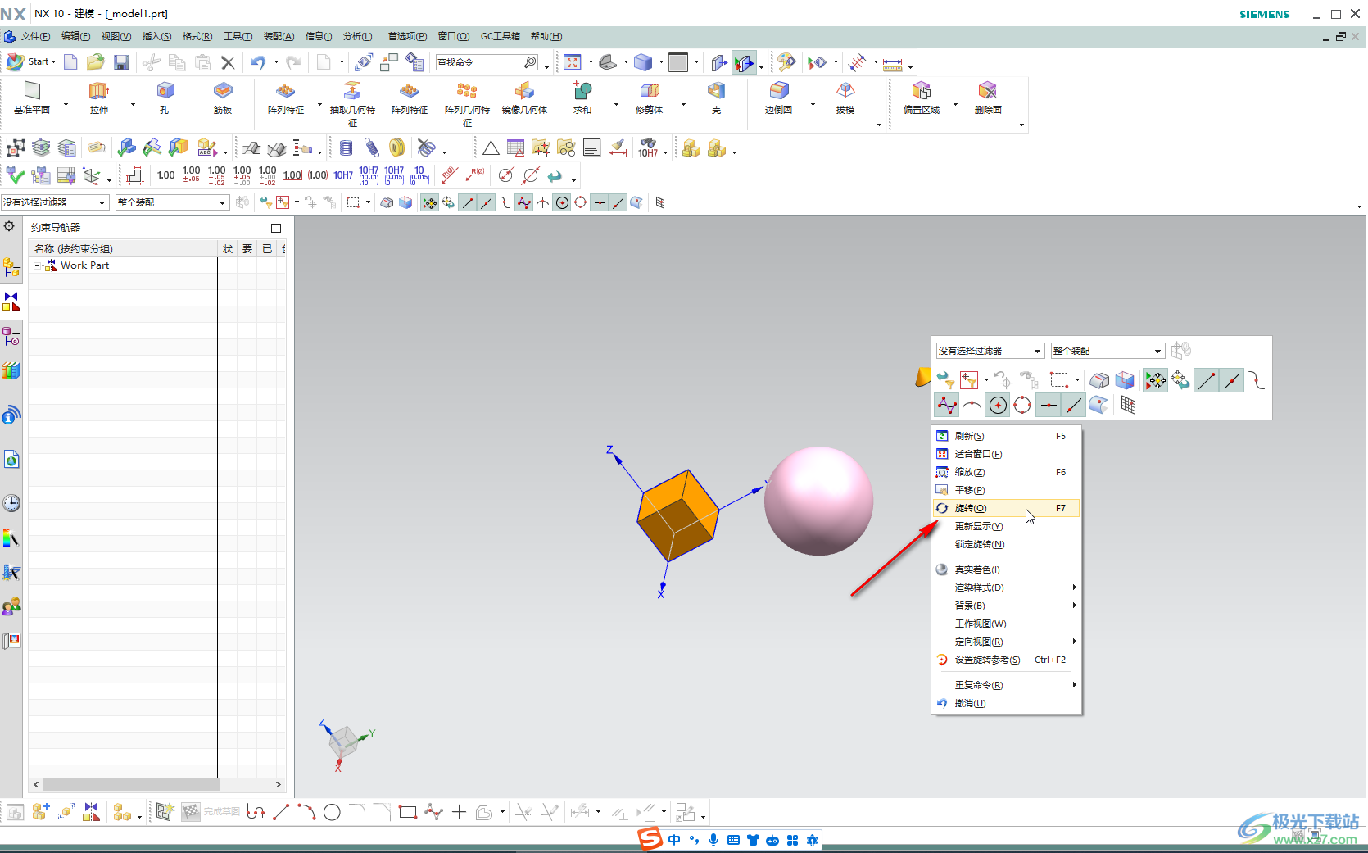Click the Save disk icon in toolbar
This screenshot has height=853, width=1368.
(121, 62)
